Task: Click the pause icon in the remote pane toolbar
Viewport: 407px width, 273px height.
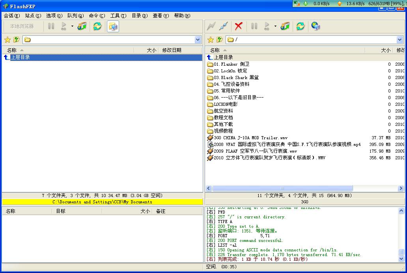Action: [254, 26]
